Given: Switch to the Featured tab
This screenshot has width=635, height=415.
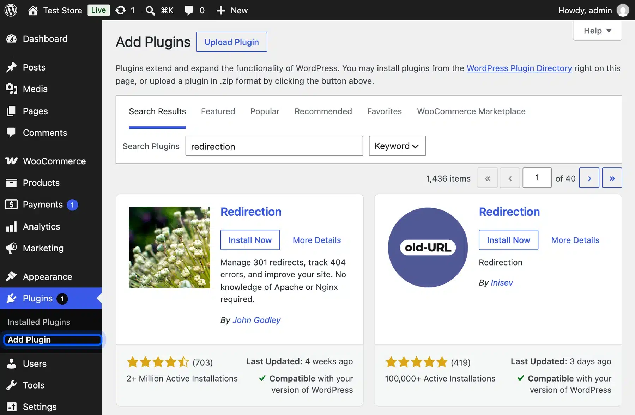Looking at the screenshot, I should [x=218, y=111].
